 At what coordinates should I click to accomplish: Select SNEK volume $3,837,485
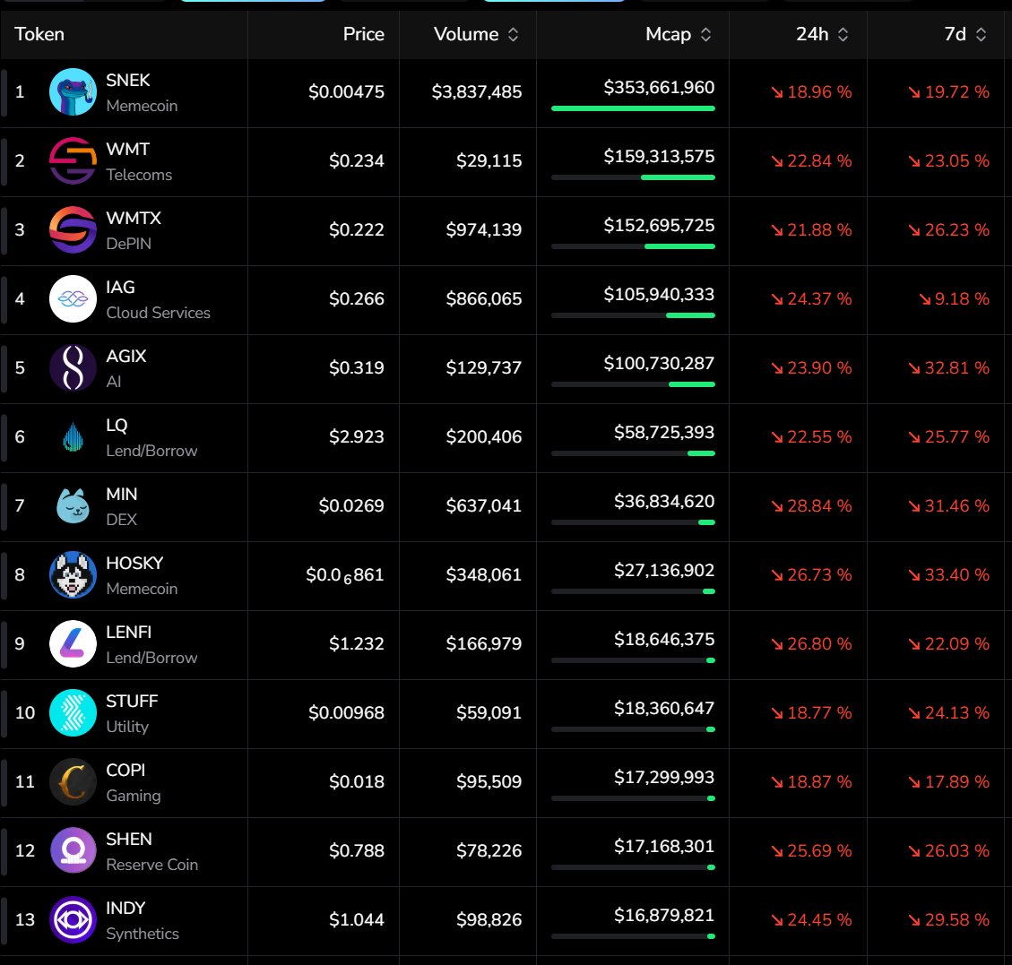tap(476, 91)
